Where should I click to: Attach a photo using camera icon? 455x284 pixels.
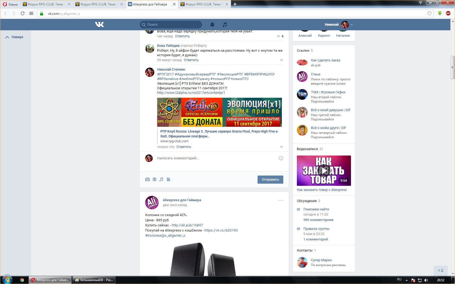pos(147,179)
